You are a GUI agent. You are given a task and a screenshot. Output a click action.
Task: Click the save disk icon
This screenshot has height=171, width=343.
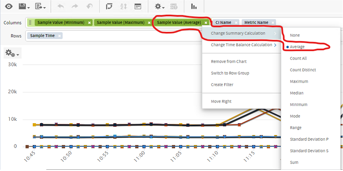(x=22, y=6)
